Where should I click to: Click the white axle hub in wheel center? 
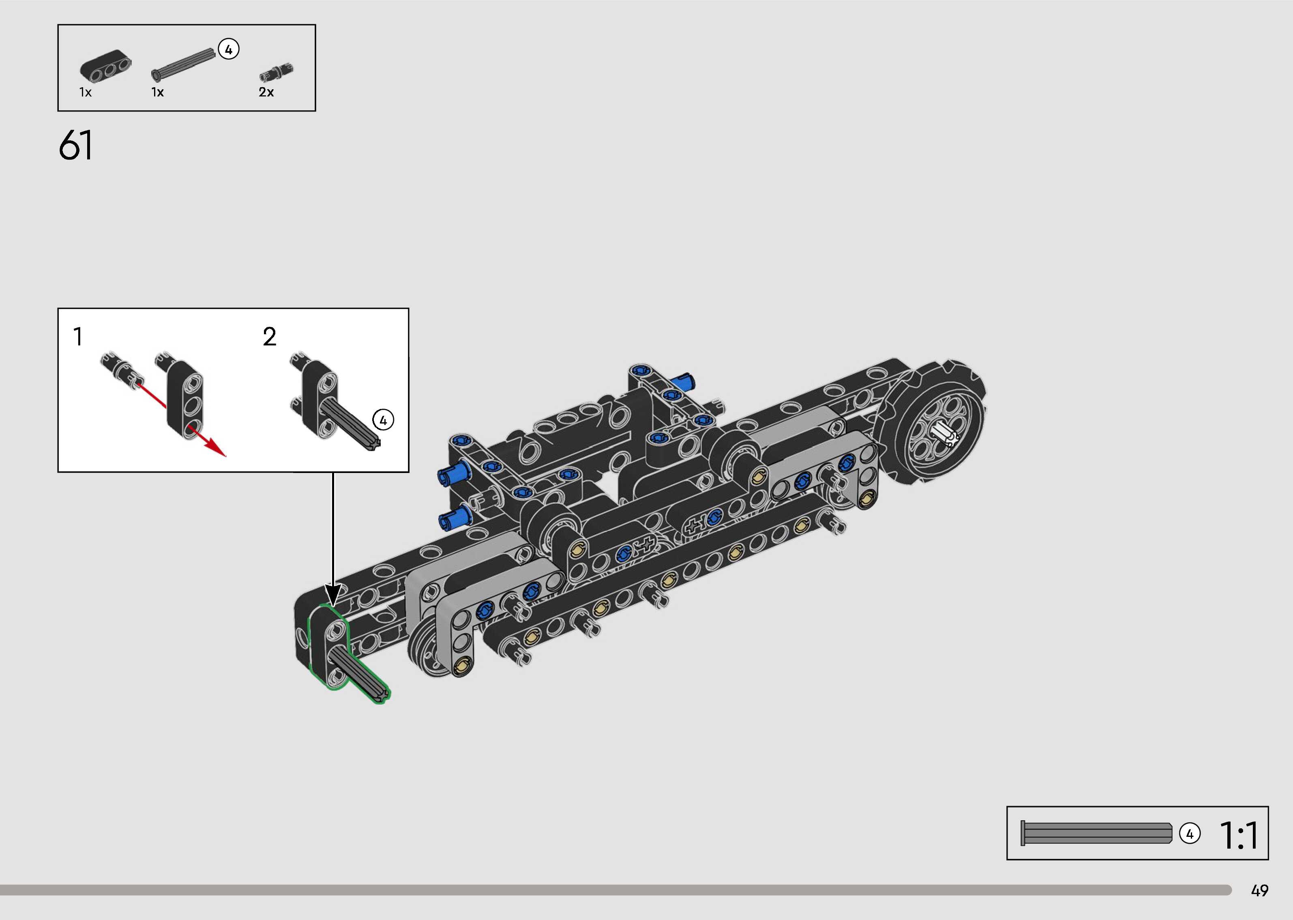pyautogui.click(x=946, y=434)
